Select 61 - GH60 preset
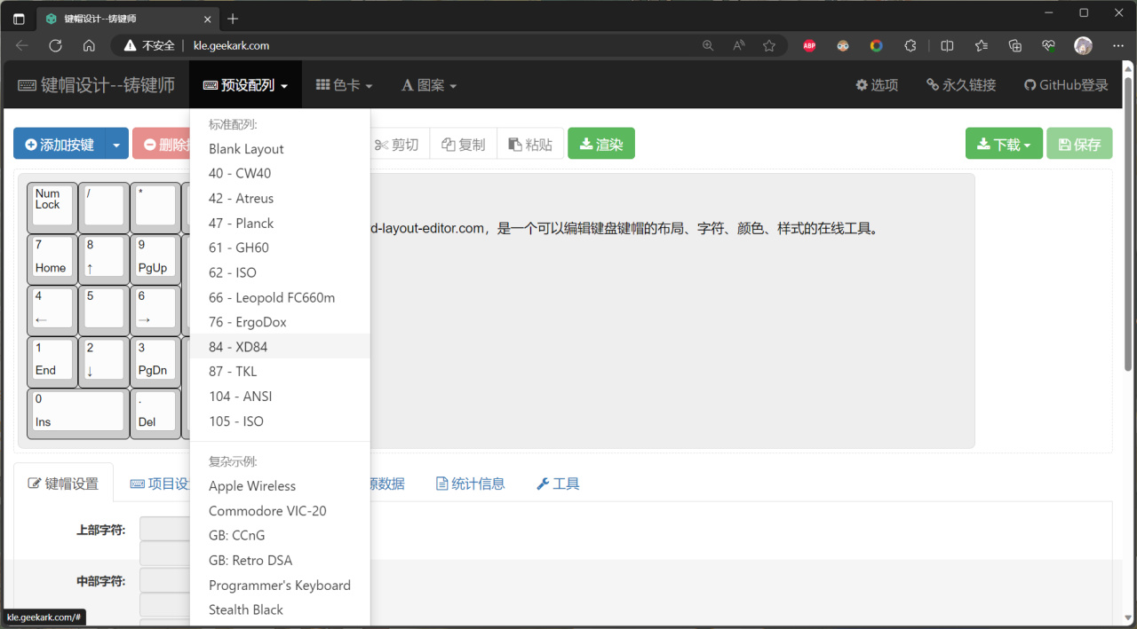This screenshot has width=1137, height=629. point(280,248)
